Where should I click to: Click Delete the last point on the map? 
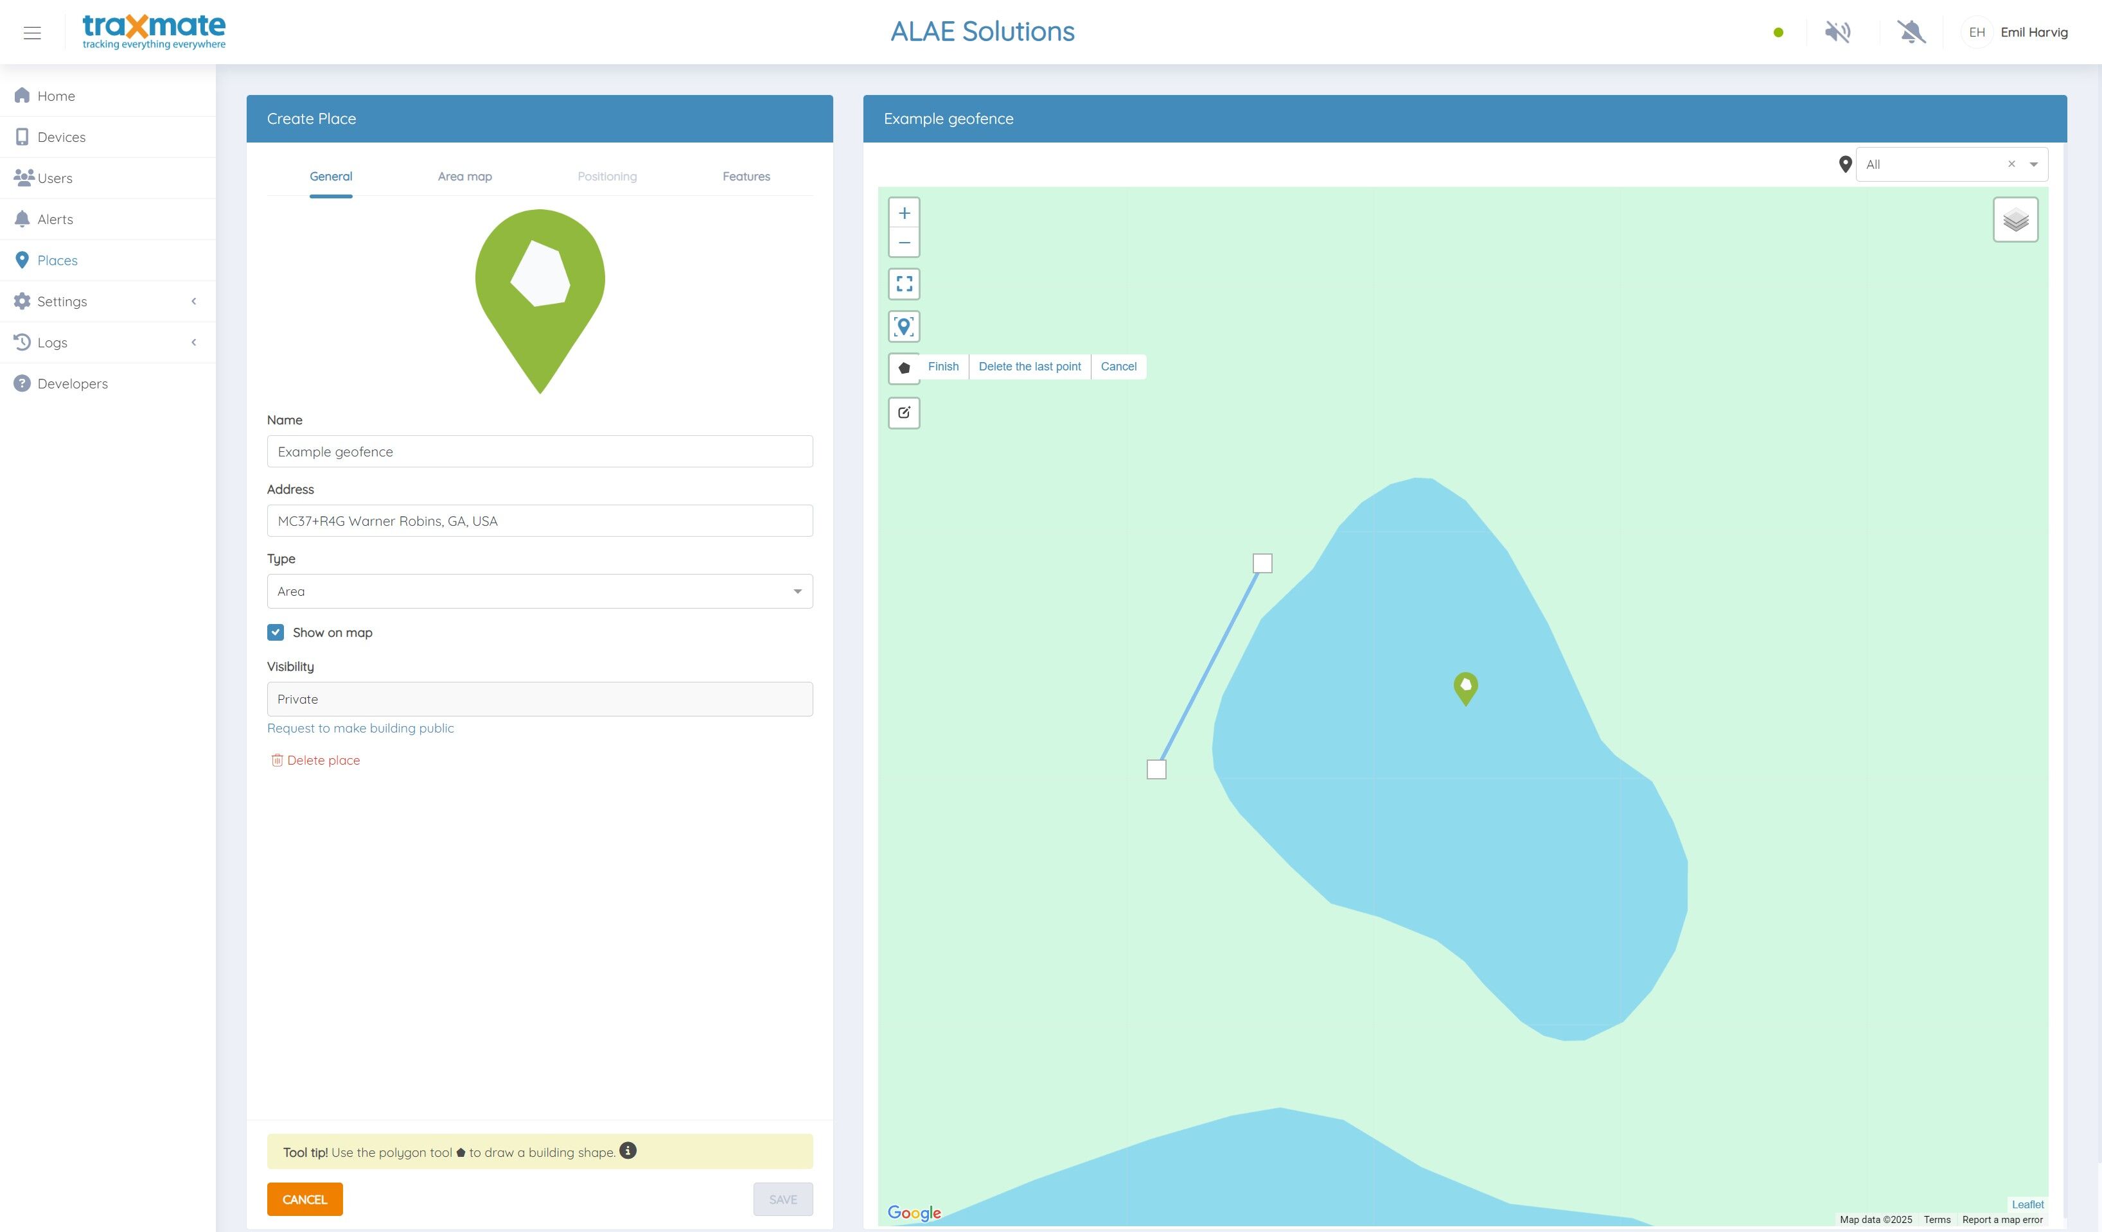1029,366
